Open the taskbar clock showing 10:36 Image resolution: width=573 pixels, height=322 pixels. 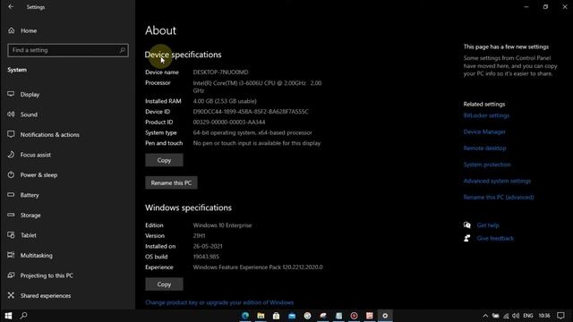(544, 316)
